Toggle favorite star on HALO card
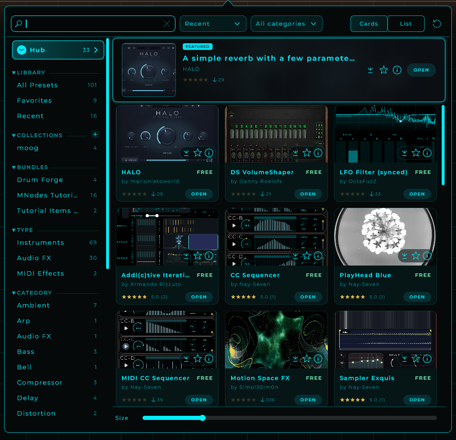The width and height of the screenshot is (456, 440). coord(198,153)
